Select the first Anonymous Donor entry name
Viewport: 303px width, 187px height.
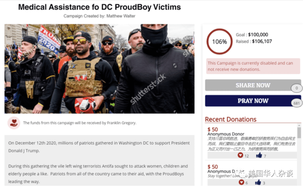226,134
